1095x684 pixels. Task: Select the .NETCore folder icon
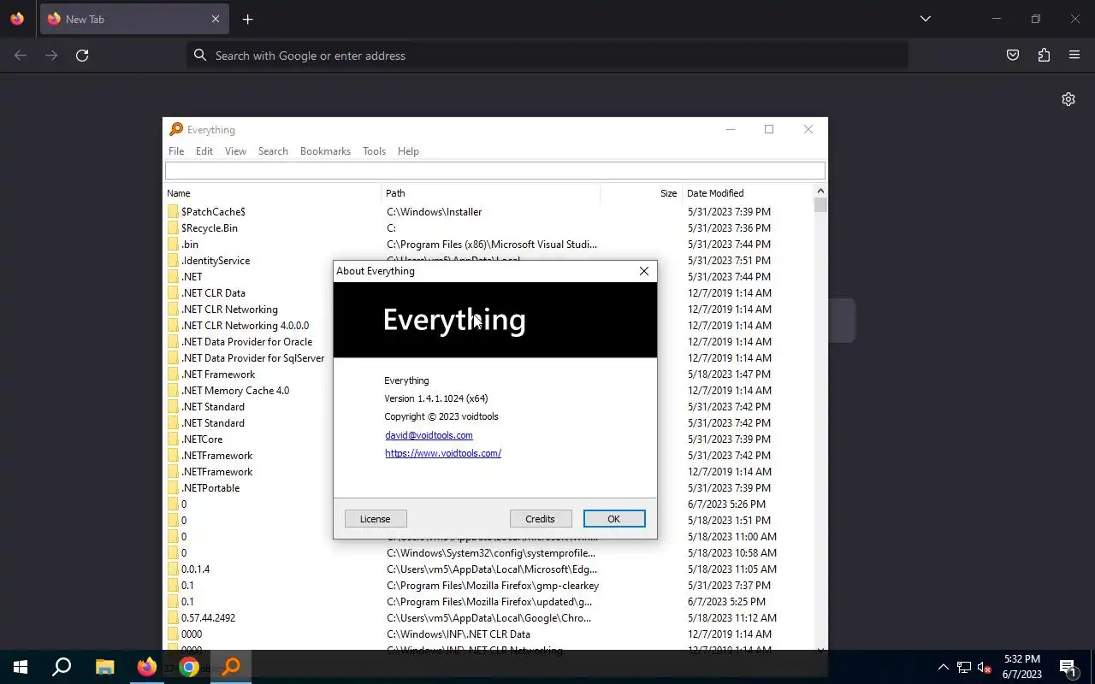click(173, 439)
